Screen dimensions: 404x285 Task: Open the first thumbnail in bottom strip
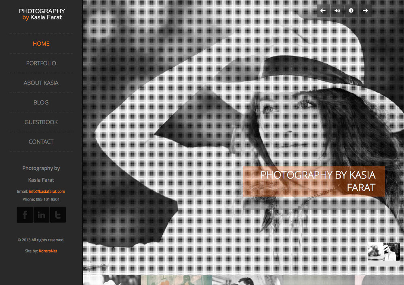coord(112,280)
